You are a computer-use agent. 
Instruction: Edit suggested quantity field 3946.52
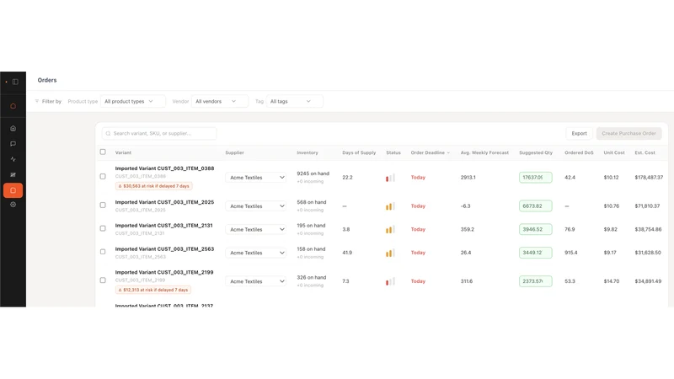click(x=536, y=229)
